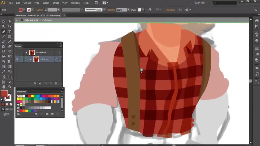The height and width of the screenshot is (146, 260).
Task: Select the Pen tool
Action: click(4, 32)
